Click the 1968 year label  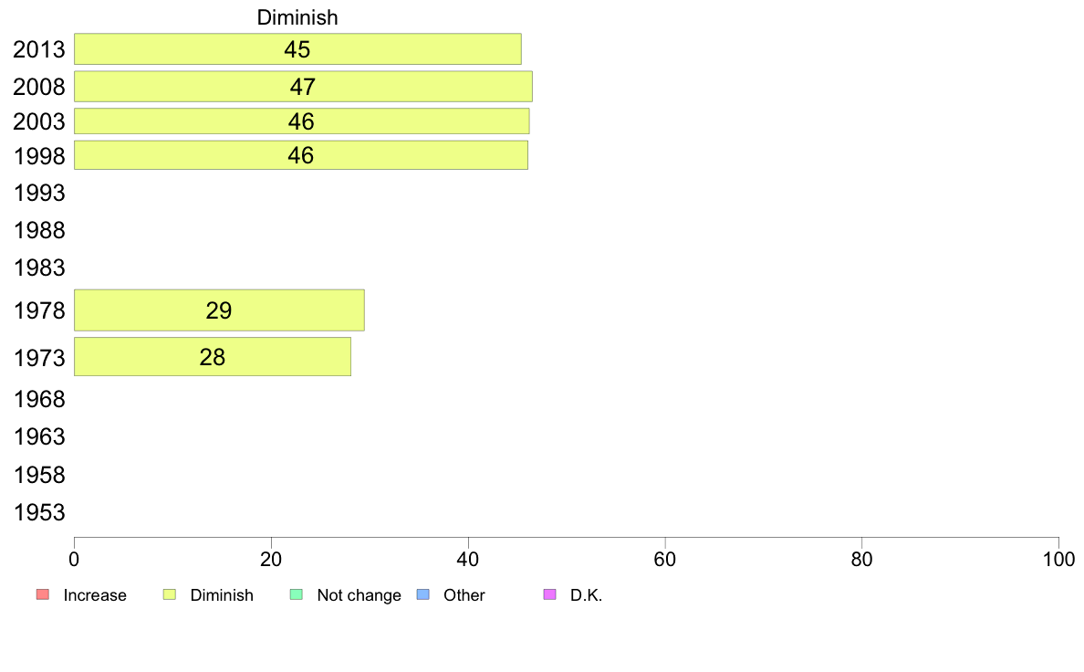[39, 399]
